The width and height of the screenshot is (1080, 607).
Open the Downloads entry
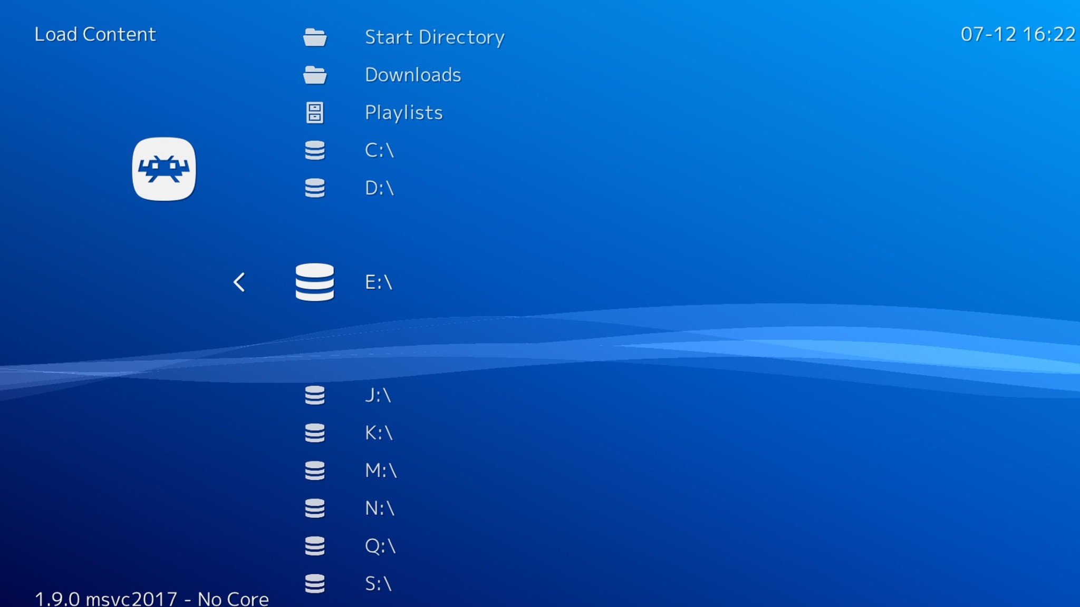click(x=413, y=75)
